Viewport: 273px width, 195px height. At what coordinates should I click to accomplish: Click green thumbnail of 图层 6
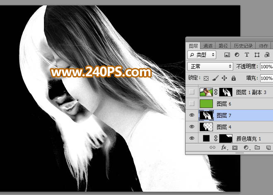tap(206, 104)
